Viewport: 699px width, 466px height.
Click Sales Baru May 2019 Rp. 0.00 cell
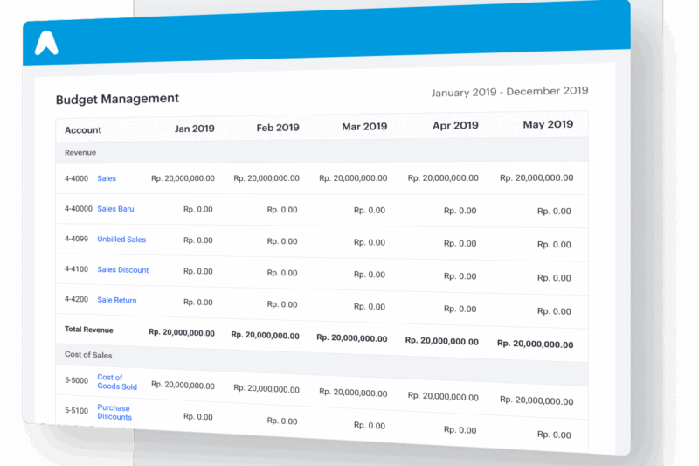554,212
